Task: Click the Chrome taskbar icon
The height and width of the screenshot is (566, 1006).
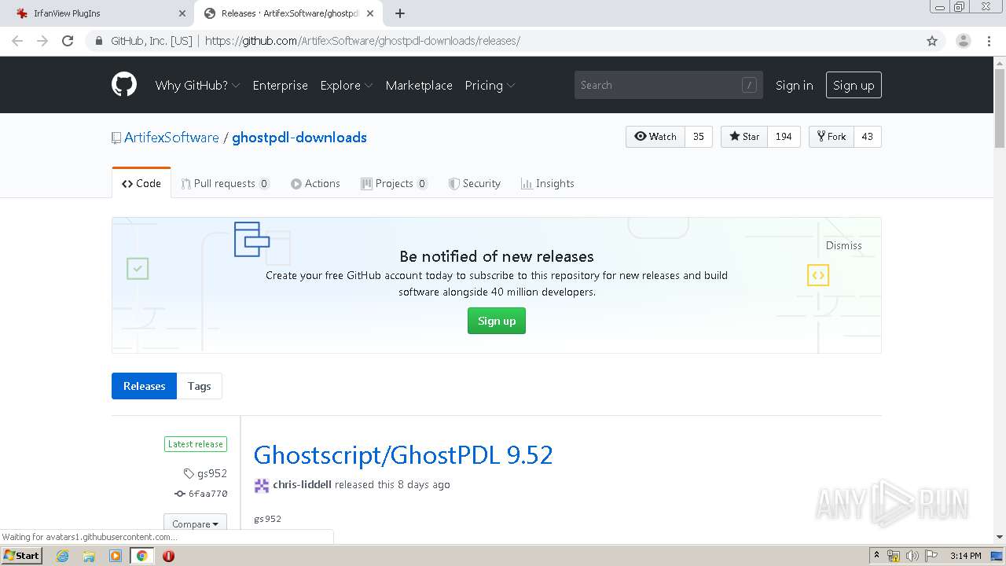Action: click(x=142, y=556)
